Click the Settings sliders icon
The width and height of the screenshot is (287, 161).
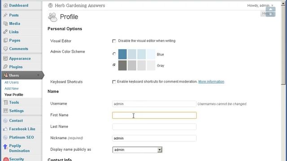coord(6,111)
